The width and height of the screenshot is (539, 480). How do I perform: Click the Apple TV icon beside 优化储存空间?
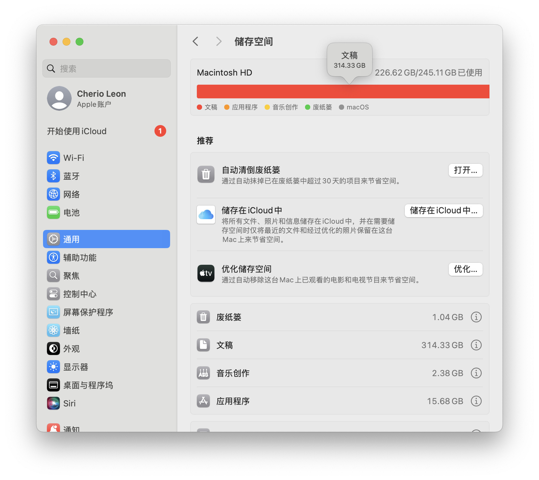pyautogui.click(x=206, y=273)
